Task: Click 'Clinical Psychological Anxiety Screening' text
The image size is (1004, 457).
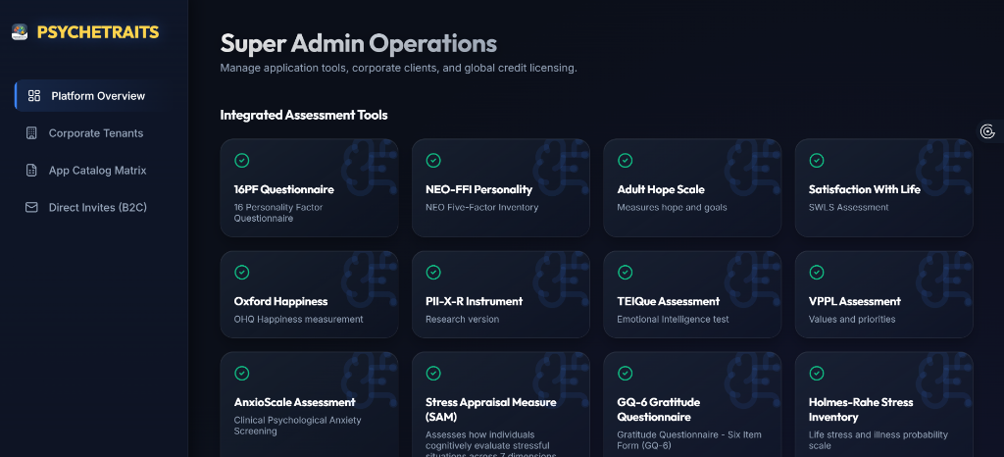Action: coord(298,426)
